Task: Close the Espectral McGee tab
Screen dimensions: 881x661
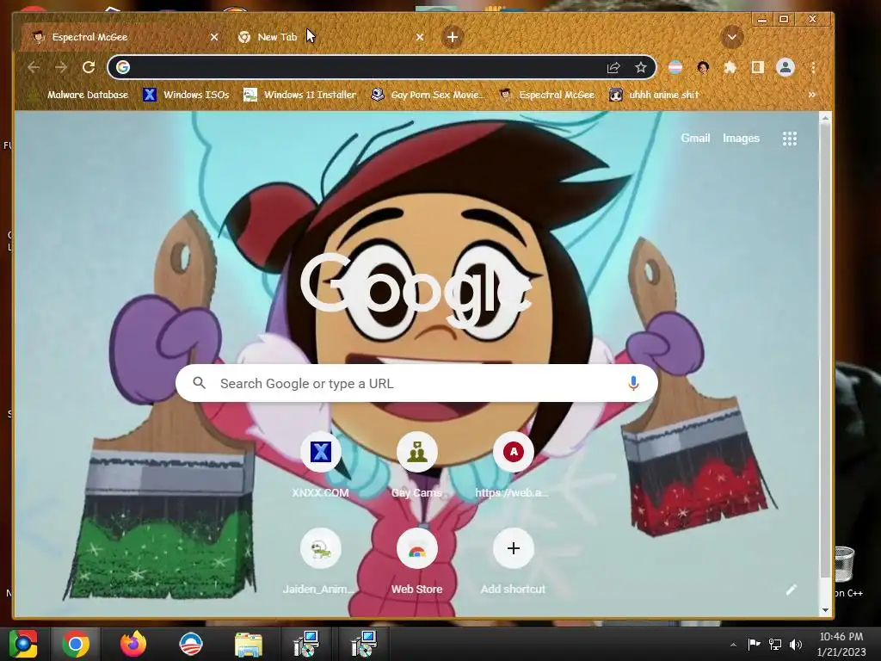Action: click(x=214, y=37)
